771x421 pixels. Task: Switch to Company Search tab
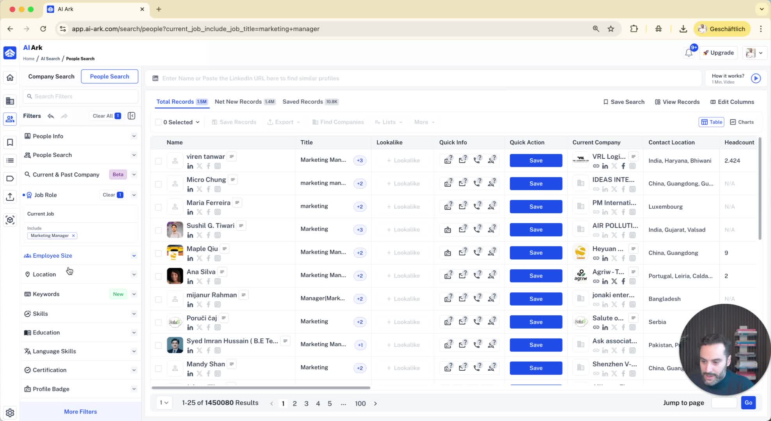point(51,76)
